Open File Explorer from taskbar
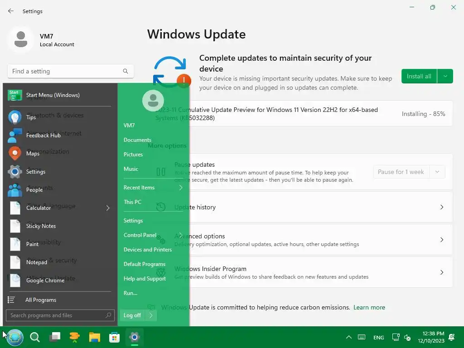This screenshot has width=464, height=348. point(94,337)
